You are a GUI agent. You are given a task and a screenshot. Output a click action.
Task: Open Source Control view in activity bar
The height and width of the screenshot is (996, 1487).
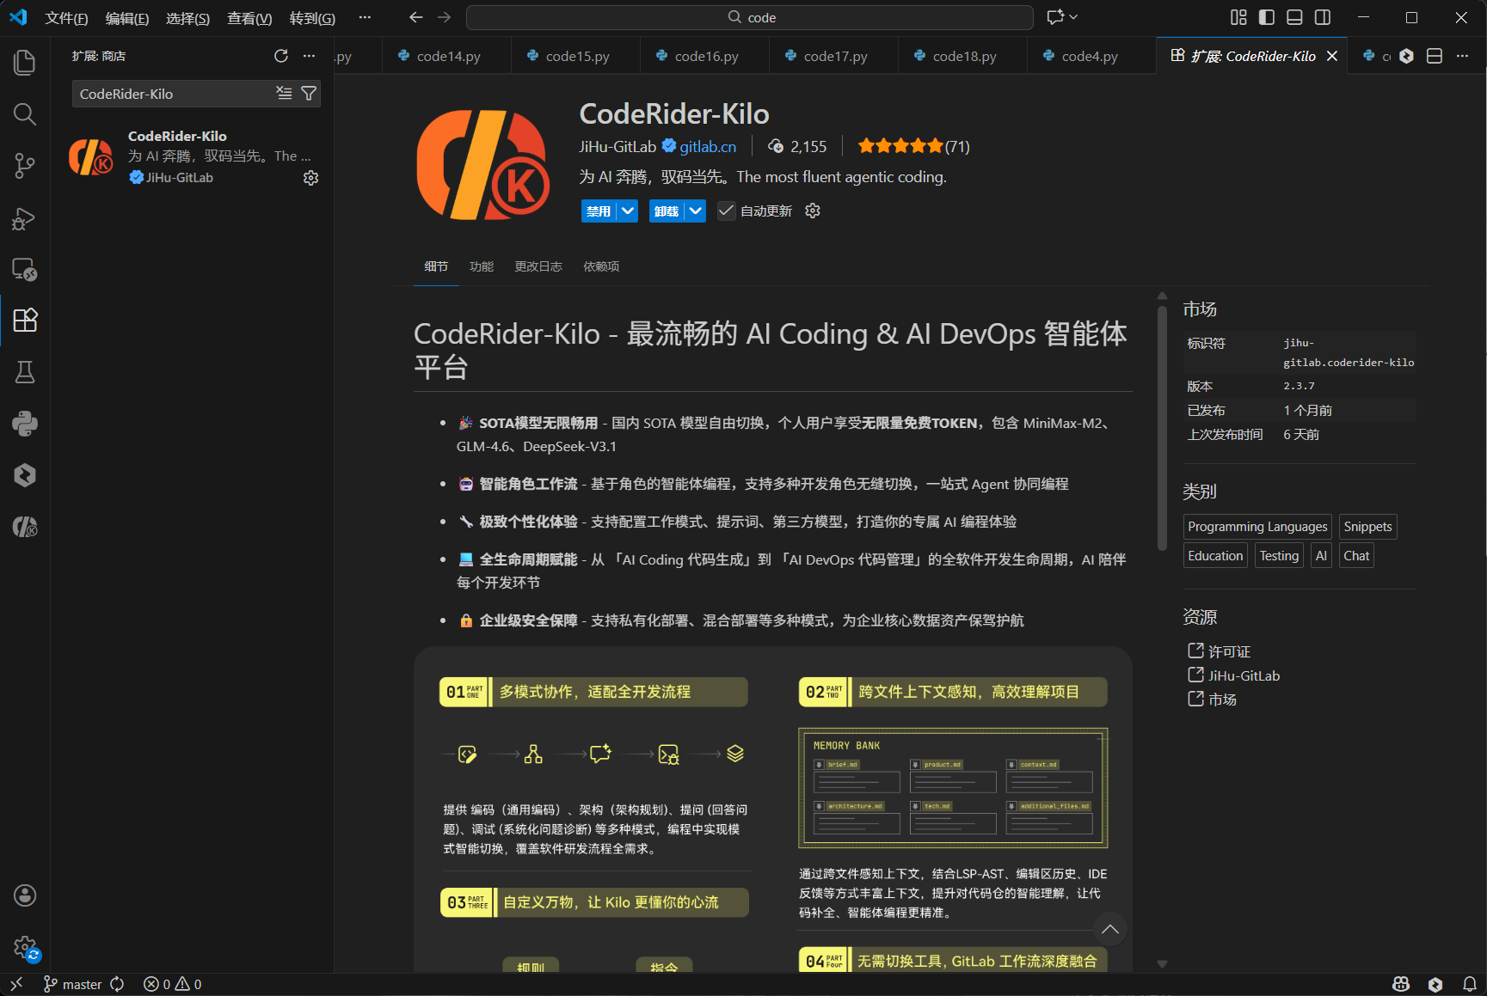(x=25, y=166)
